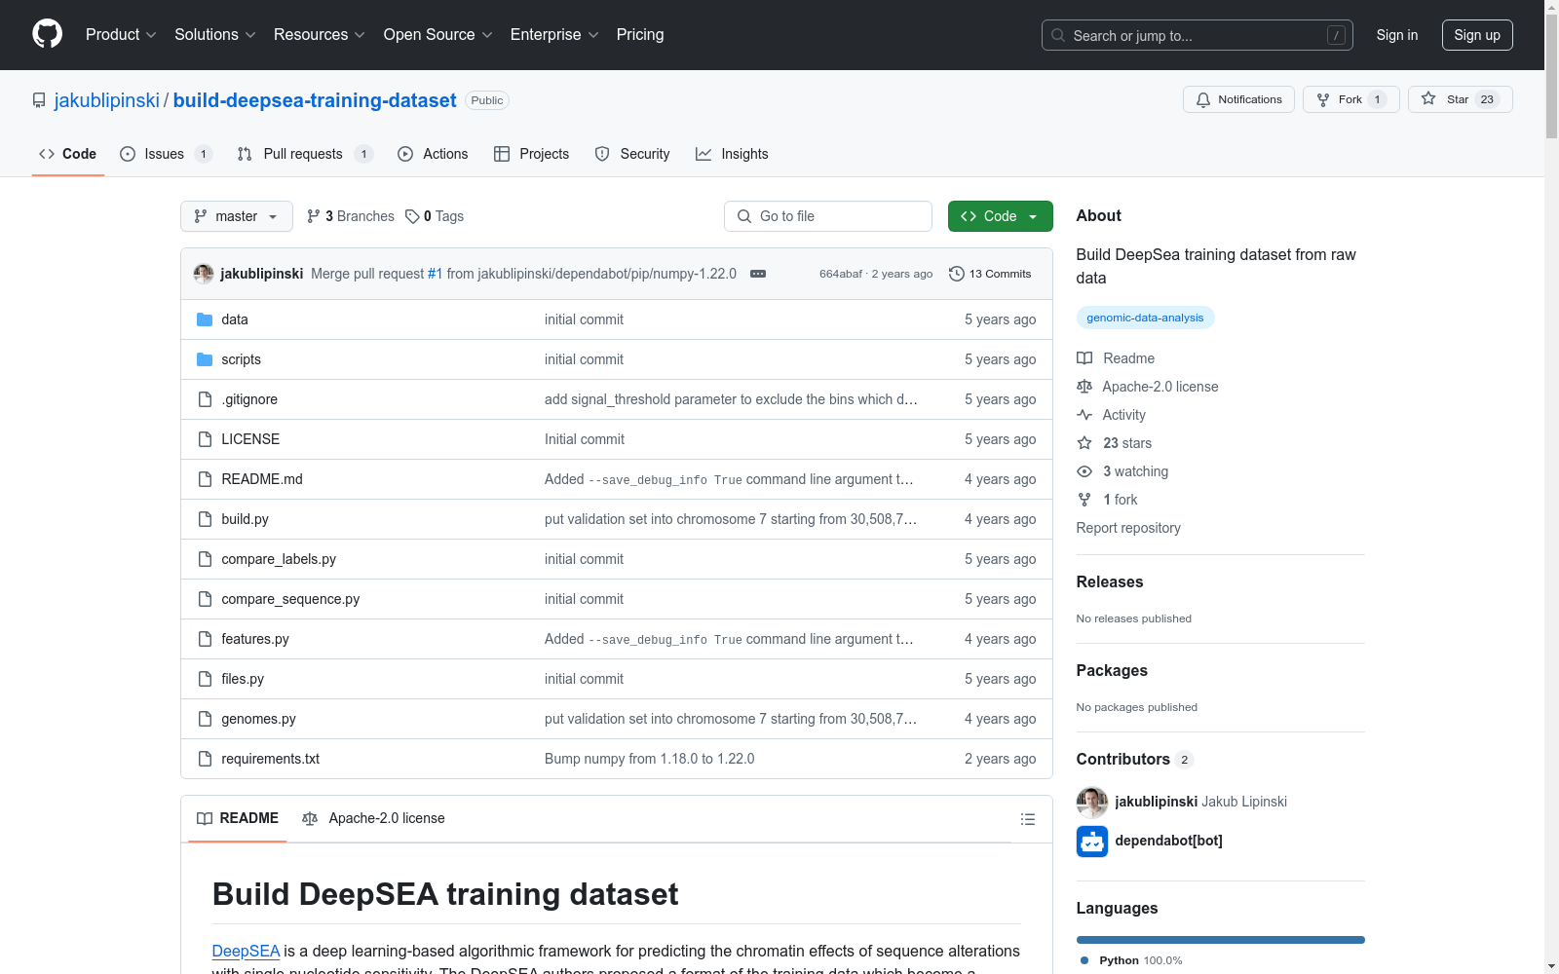Open genomes.py file

[258, 719]
